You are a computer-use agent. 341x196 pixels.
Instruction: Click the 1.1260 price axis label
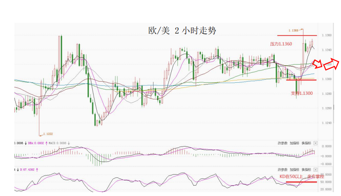click(x=327, y=108)
